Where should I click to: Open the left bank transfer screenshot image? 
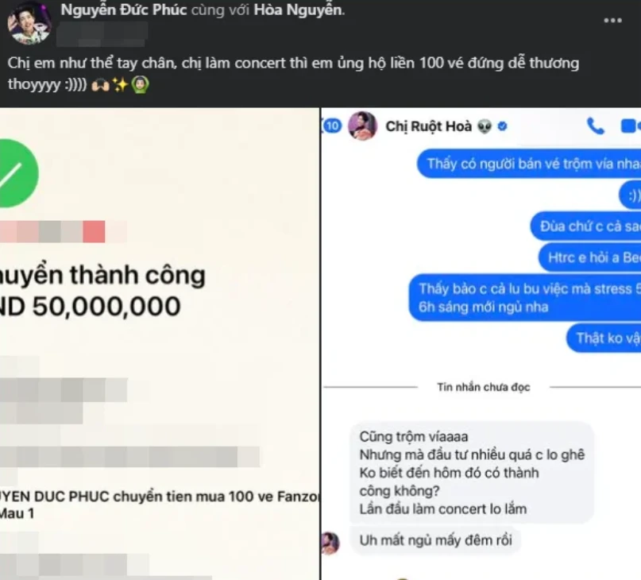160,343
